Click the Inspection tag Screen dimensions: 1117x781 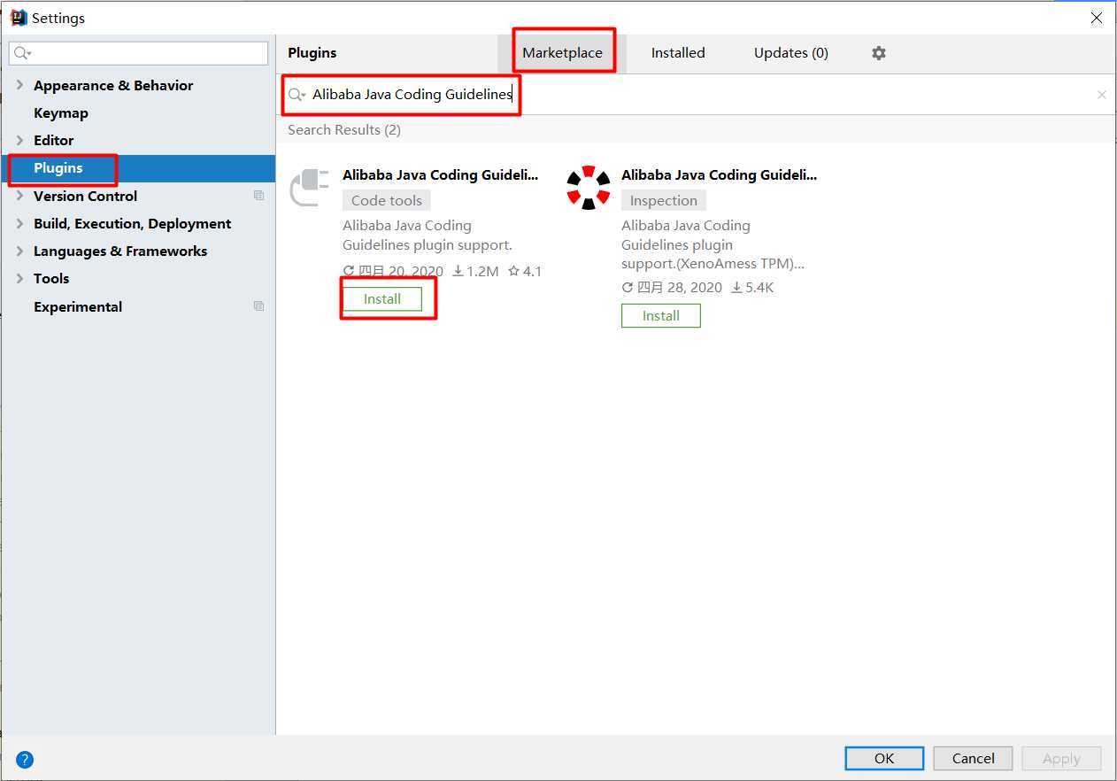coord(664,200)
